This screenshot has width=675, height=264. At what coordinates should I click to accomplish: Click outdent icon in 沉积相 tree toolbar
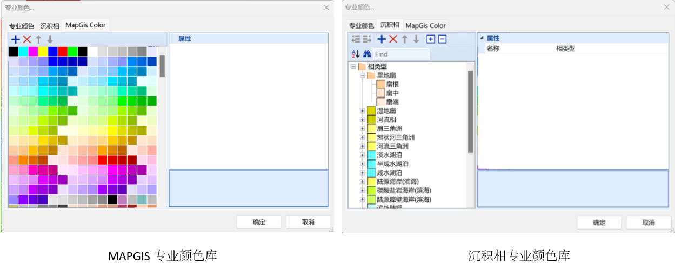point(356,39)
